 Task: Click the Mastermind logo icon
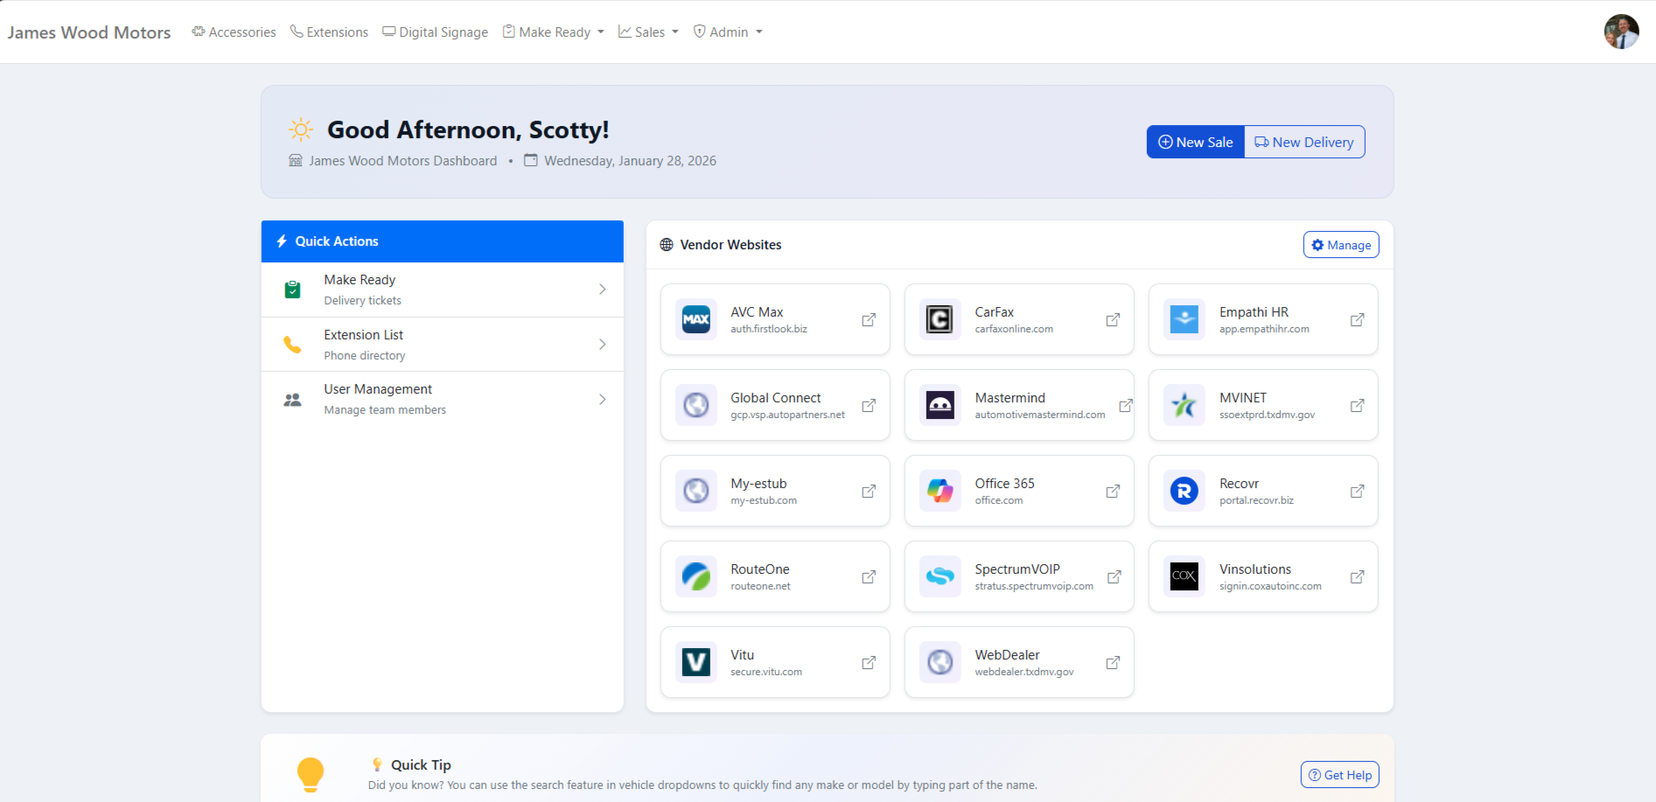click(940, 405)
